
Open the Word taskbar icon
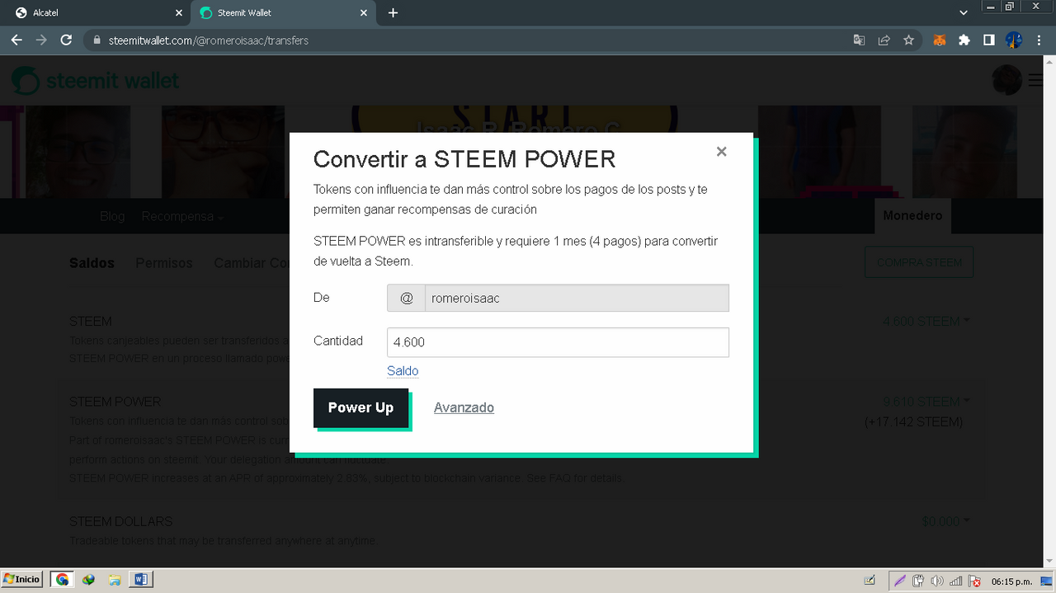[x=140, y=580]
